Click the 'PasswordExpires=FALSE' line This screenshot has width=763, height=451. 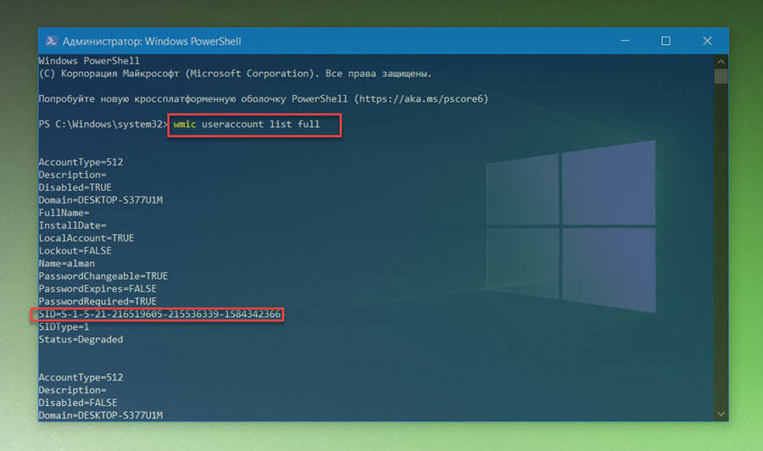tap(97, 288)
